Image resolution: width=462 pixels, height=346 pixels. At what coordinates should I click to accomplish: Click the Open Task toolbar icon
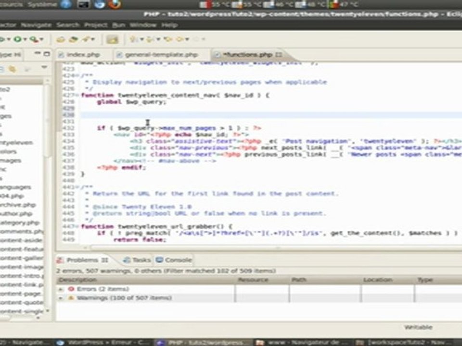point(73,39)
